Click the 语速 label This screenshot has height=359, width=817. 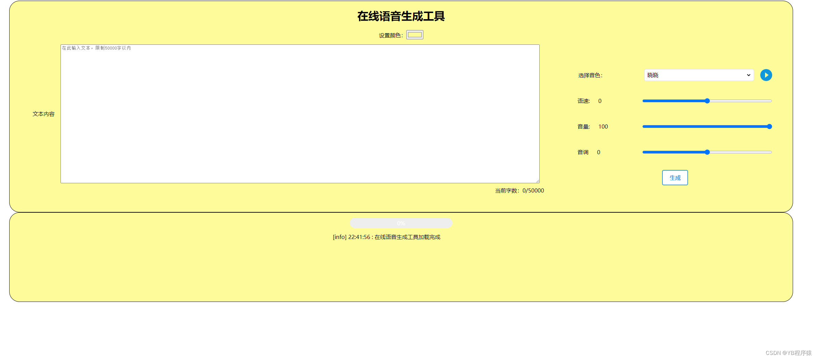click(583, 101)
